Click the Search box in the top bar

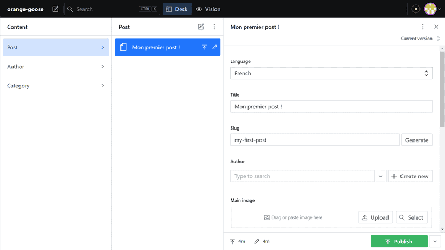112,9
